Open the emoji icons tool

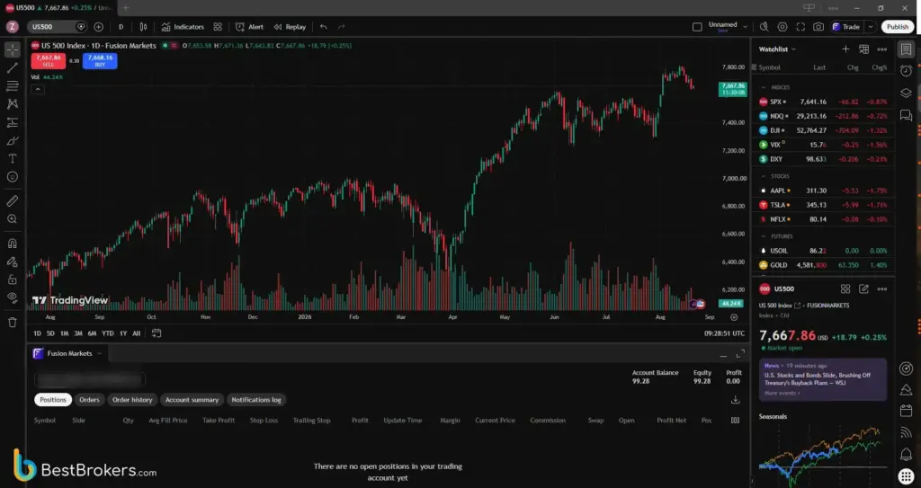[13, 177]
